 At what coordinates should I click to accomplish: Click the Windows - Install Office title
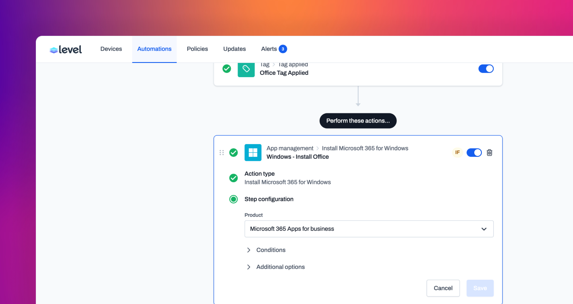pyautogui.click(x=298, y=157)
